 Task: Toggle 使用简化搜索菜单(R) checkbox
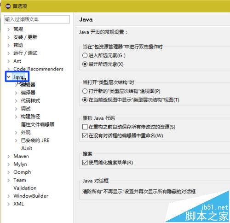tap(85, 163)
